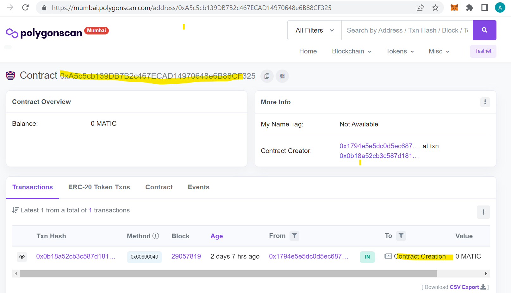
Task: Click the scrollbar left arrow
Action: [x=16, y=273]
